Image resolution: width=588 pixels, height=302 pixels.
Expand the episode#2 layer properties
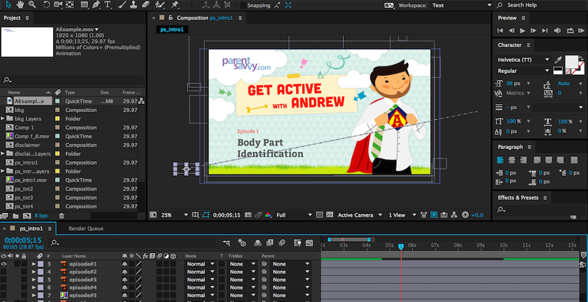click(x=34, y=272)
